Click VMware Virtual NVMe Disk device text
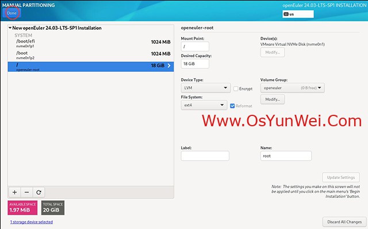The height and width of the screenshot is (229, 368). (x=293, y=44)
